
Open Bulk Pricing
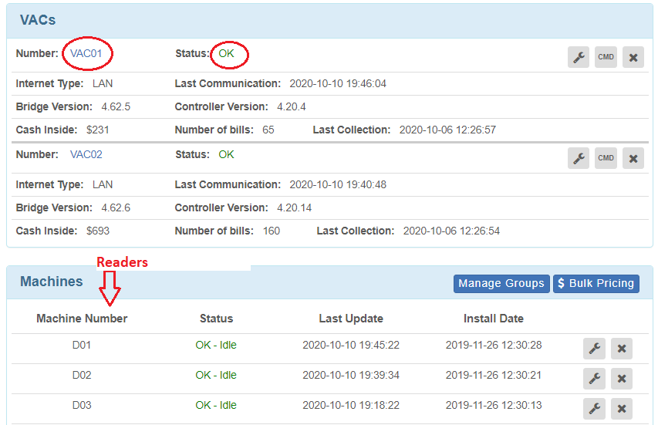tap(596, 284)
